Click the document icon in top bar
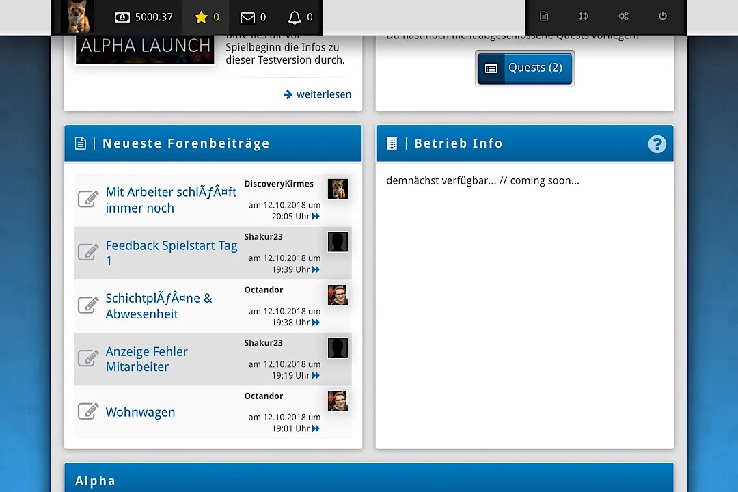Screen dimensions: 738x492 click(544, 16)
